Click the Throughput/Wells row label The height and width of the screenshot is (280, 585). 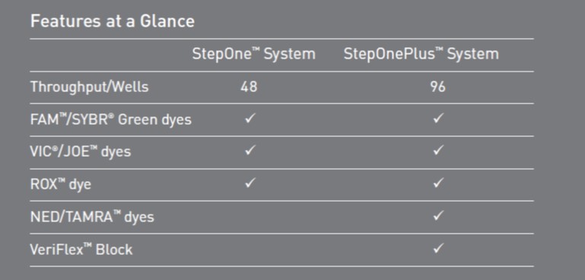[89, 87]
